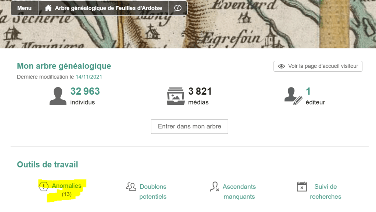The width and height of the screenshot is (376, 212).
Task: Open Arbre généalogique de Feuilles d'Ardoise title
Action: 108,8
